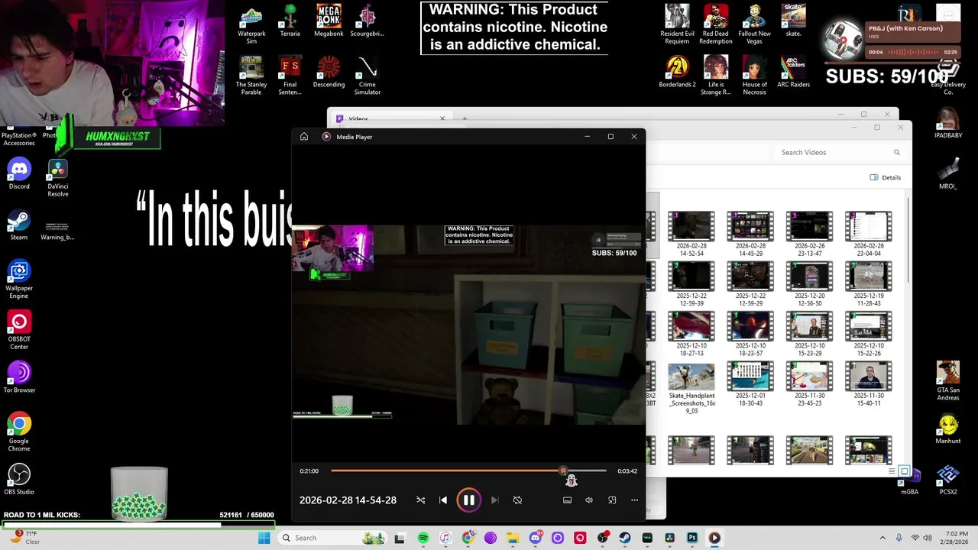978x550 pixels.
Task: Open weather widget showing 71°F Clear
Action: click(24, 538)
